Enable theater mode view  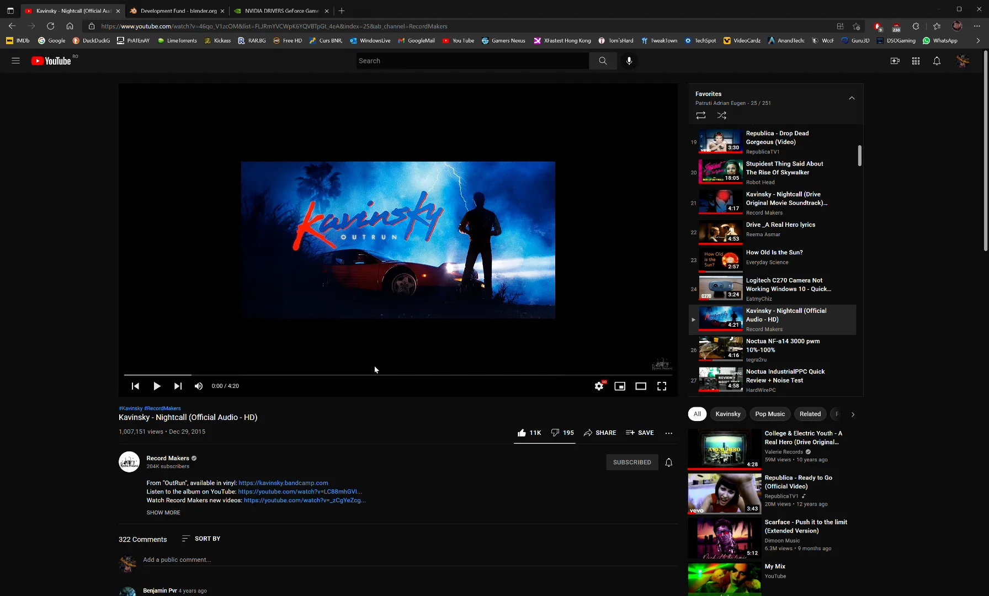point(641,386)
